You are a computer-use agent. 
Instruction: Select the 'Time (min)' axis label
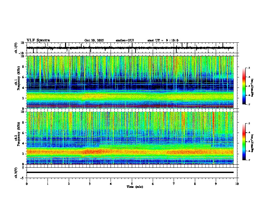click(135, 187)
